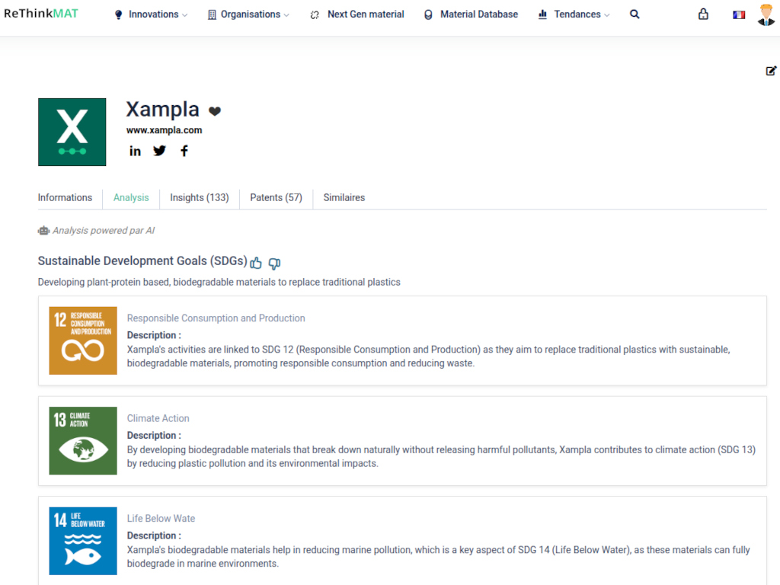
Task: Click the Xampla company name heading
Action: tap(163, 109)
